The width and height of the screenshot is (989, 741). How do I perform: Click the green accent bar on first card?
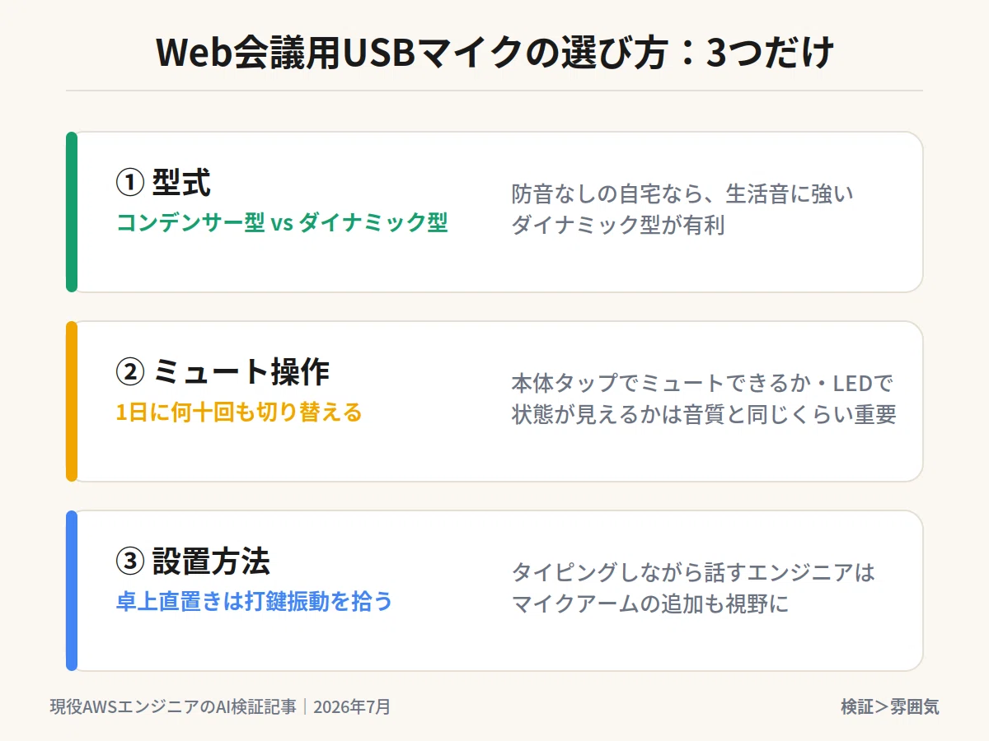[x=72, y=212]
